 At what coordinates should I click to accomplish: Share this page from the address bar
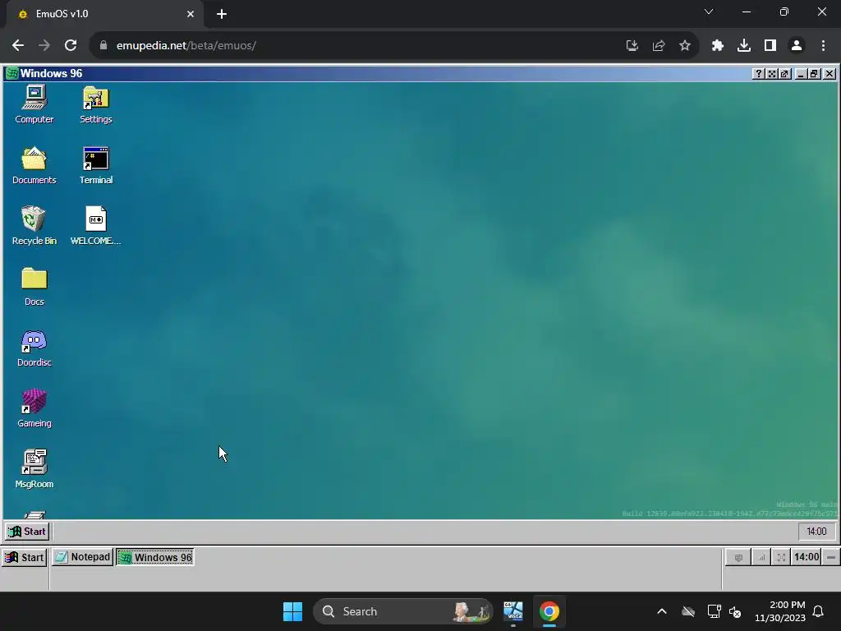click(x=658, y=46)
